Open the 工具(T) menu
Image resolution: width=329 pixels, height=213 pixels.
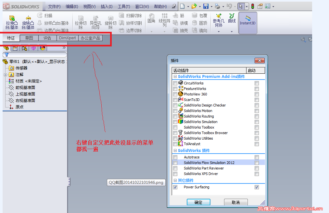124,6
